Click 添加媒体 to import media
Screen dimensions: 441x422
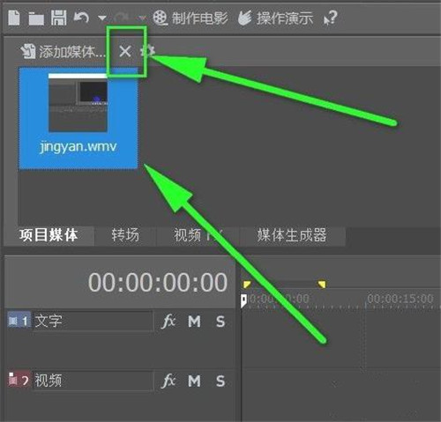[x=63, y=52]
